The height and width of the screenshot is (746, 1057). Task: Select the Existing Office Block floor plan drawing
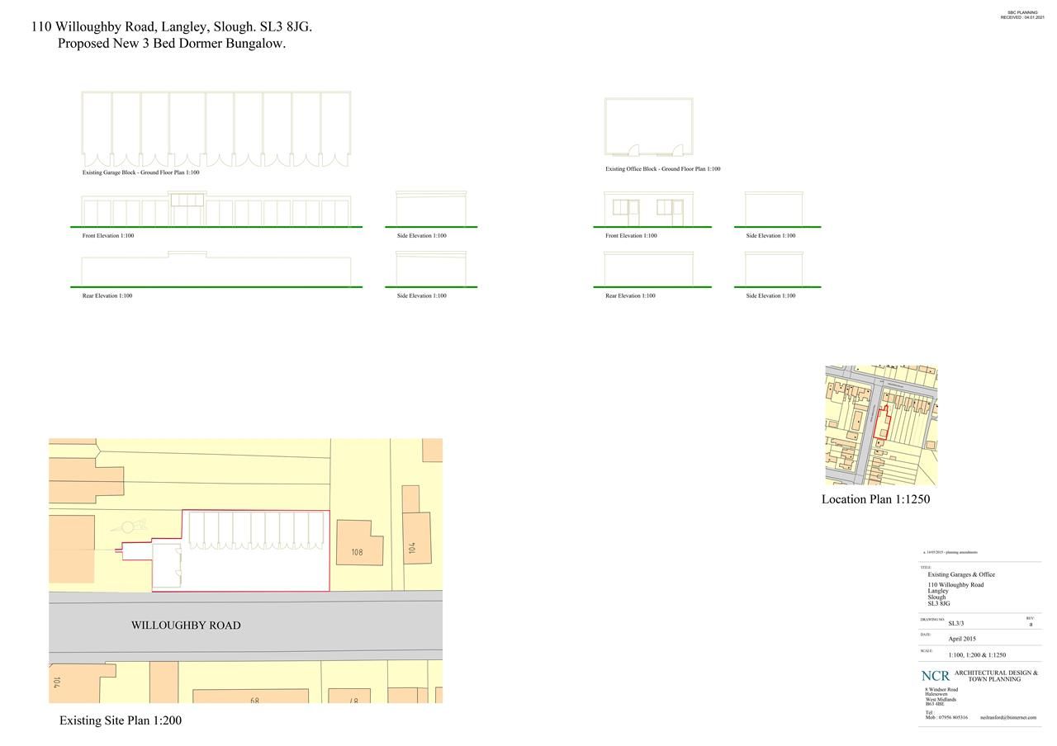pyautogui.click(x=650, y=126)
